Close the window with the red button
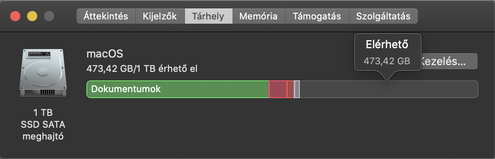The image size is (495, 159). click(16, 16)
